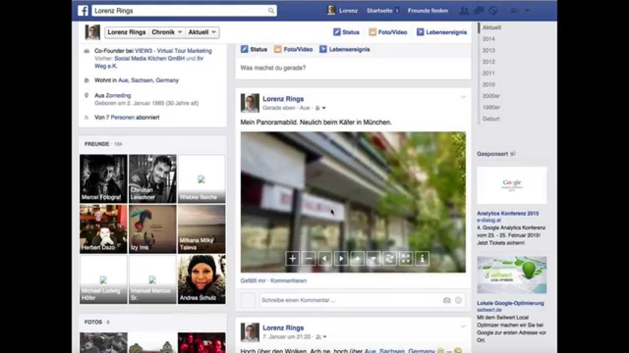Open the Chronik dropdown

coord(167,32)
